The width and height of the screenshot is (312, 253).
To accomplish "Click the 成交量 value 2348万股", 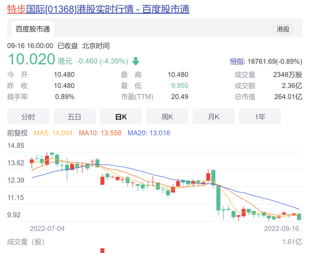I will pos(287,75).
